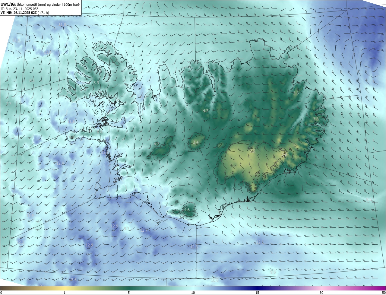Click the 'VT: Mið. 26.11.2025 02Z (+71 h)' line

[25, 13]
